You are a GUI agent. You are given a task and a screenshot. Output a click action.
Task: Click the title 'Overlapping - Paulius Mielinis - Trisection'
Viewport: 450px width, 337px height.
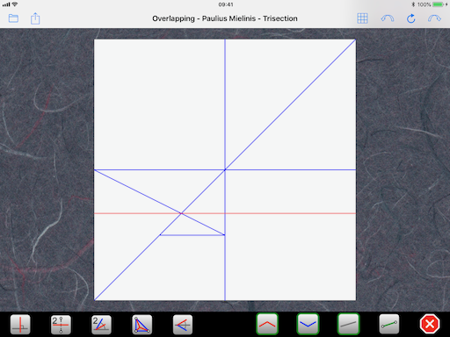[225, 18]
